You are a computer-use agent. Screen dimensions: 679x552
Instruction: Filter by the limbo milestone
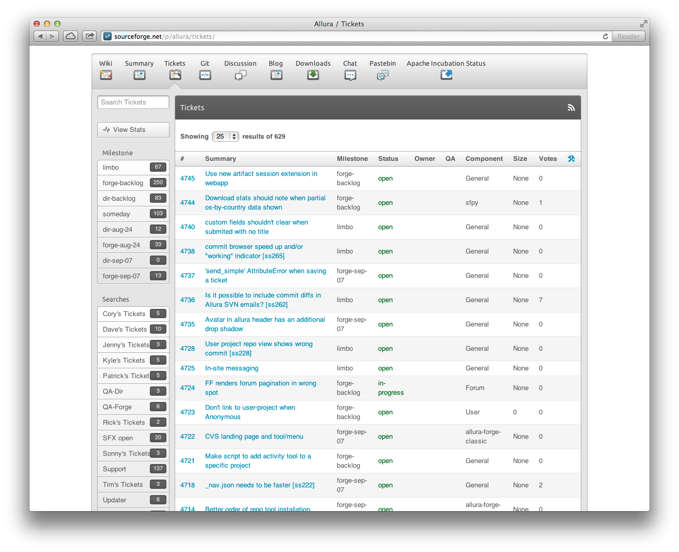[x=133, y=168]
